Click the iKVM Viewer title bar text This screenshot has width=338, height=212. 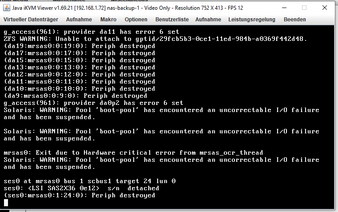click(127, 8)
